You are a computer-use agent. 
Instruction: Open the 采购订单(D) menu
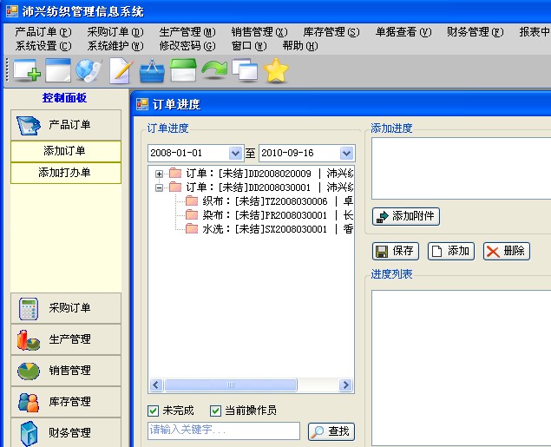pos(115,32)
